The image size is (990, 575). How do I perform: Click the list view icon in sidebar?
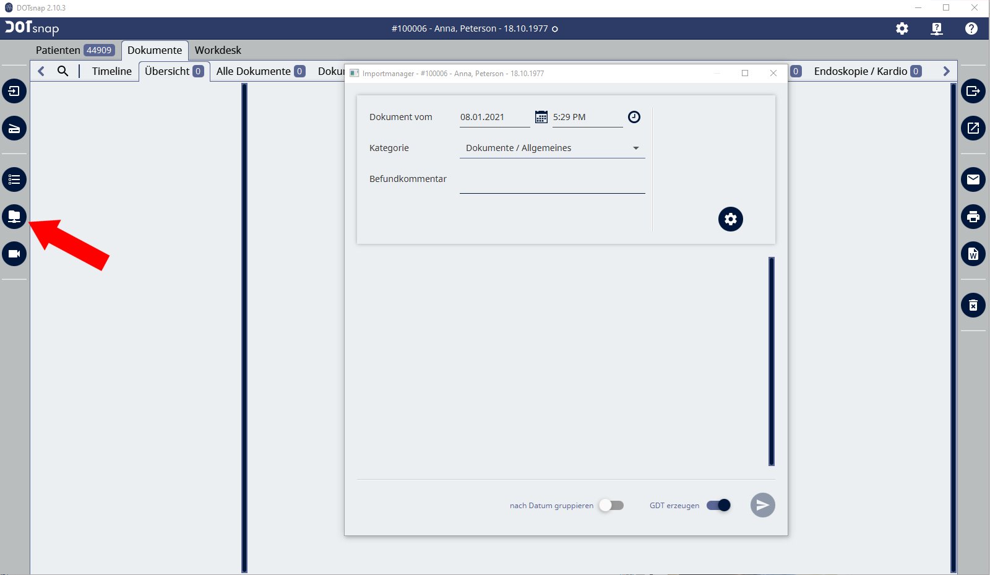14,179
